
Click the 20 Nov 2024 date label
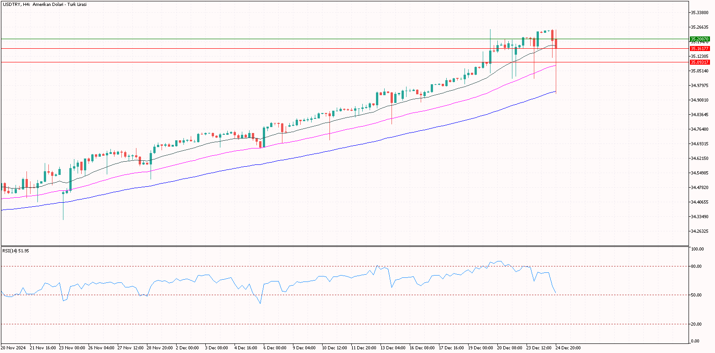13,348
